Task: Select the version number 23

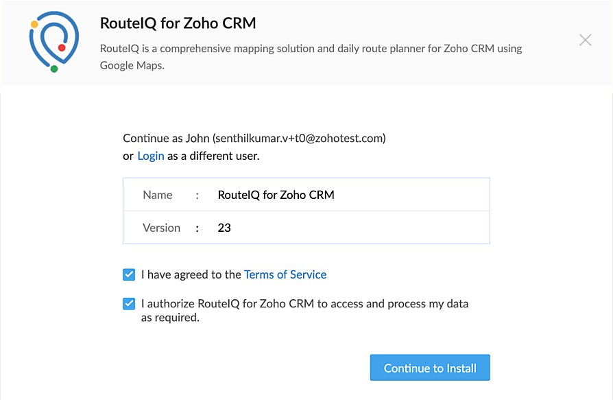Action: click(224, 228)
